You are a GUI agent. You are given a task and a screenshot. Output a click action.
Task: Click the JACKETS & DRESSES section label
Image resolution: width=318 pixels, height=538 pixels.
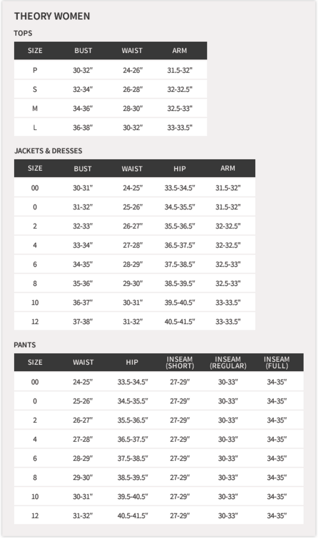click(48, 151)
